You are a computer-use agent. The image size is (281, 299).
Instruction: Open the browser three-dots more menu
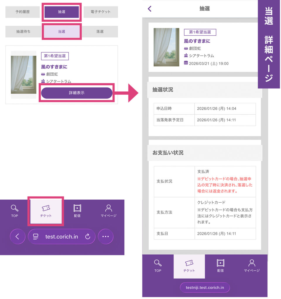[x=105, y=237]
